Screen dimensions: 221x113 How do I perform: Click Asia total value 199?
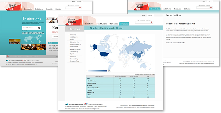point(148,79)
